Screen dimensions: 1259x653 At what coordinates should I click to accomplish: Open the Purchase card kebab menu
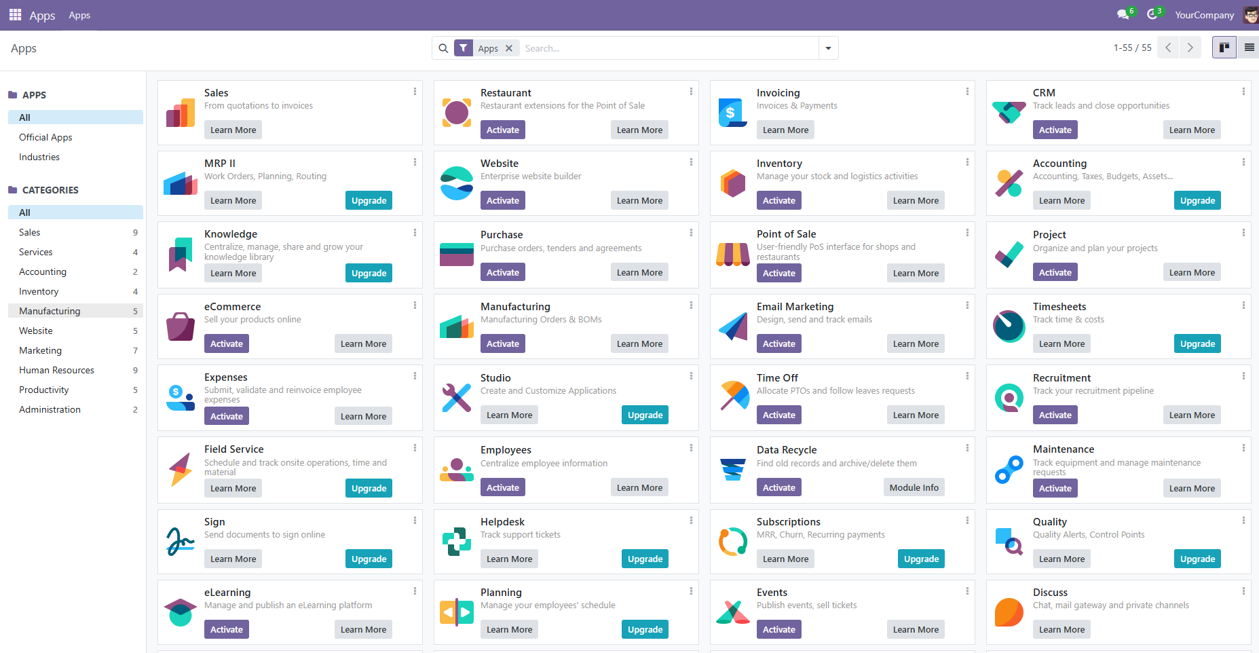(x=691, y=233)
